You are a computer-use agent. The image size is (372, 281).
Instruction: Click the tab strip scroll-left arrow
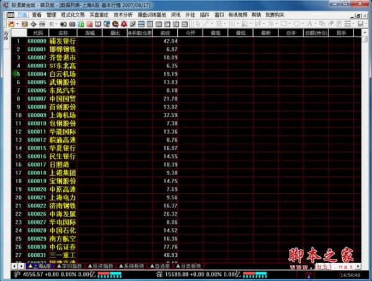pyautogui.click(x=14, y=266)
